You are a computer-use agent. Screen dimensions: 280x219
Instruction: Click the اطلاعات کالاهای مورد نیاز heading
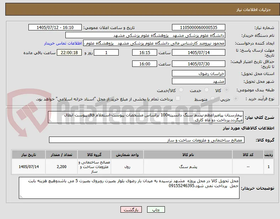248,128
